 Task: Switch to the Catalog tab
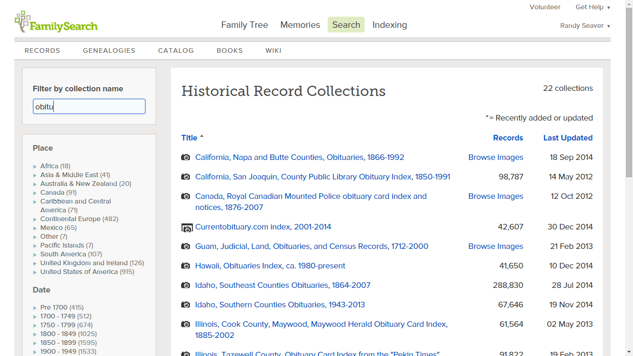[x=176, y=51]
